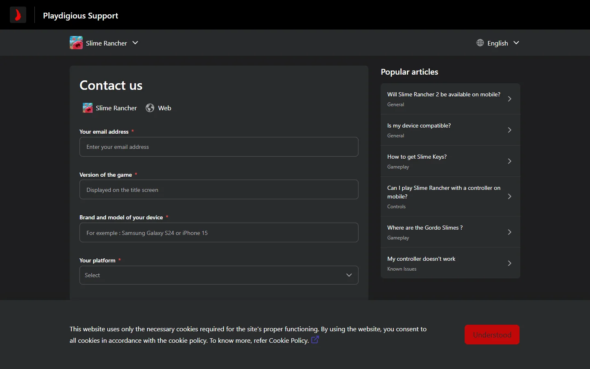Click chevron arrow beside controller on mobile article
The height and width of the screenshot is (369, 590).
(x=510, y=196)
